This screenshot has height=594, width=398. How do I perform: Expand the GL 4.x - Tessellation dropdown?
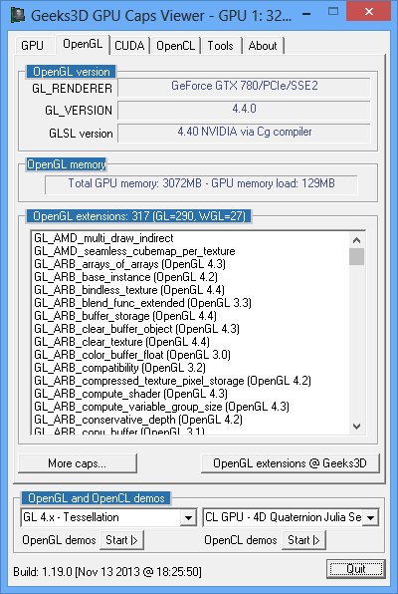tap(188, 517)
